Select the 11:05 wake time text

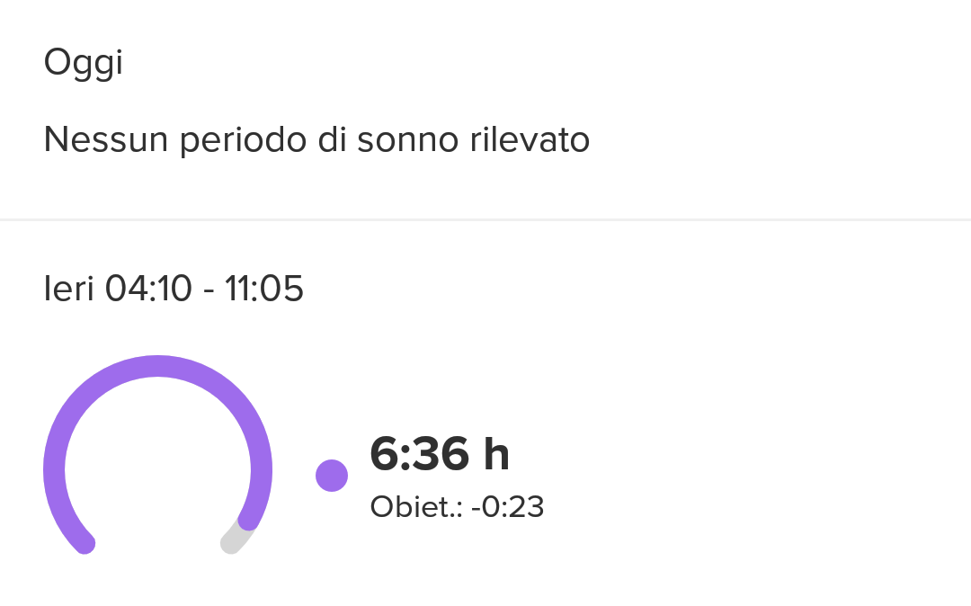click(x=263, y=289)
